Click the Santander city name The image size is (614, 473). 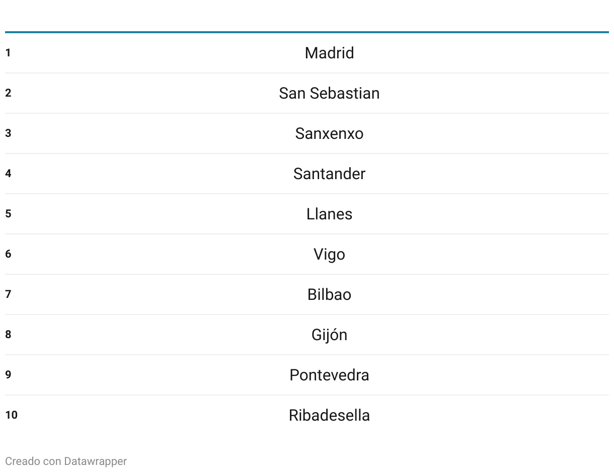329,174
